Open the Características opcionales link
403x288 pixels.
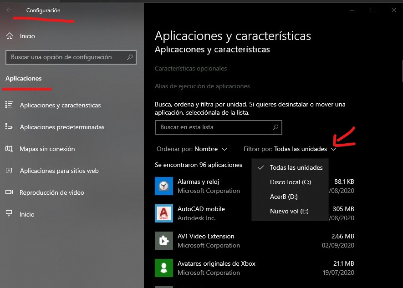click(191, 69)
